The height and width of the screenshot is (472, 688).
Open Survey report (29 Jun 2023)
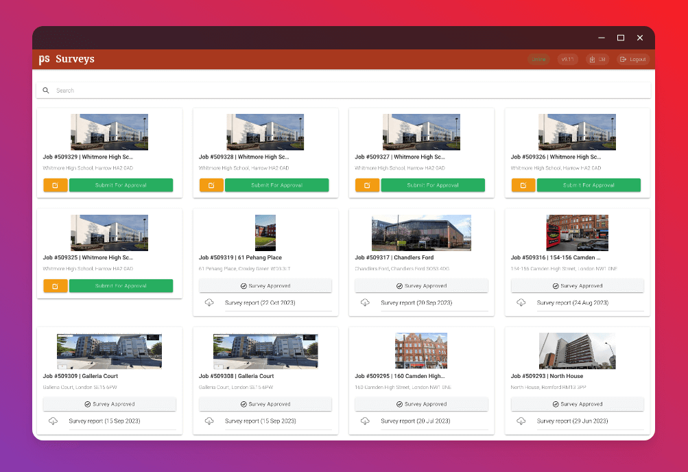[x=573, y=421]
